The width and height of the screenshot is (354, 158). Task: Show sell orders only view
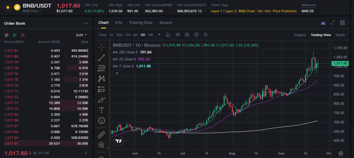23,35
